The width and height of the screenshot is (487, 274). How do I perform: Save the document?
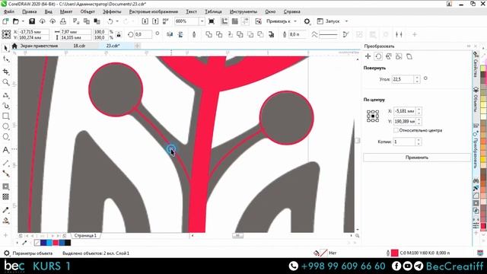32,21
